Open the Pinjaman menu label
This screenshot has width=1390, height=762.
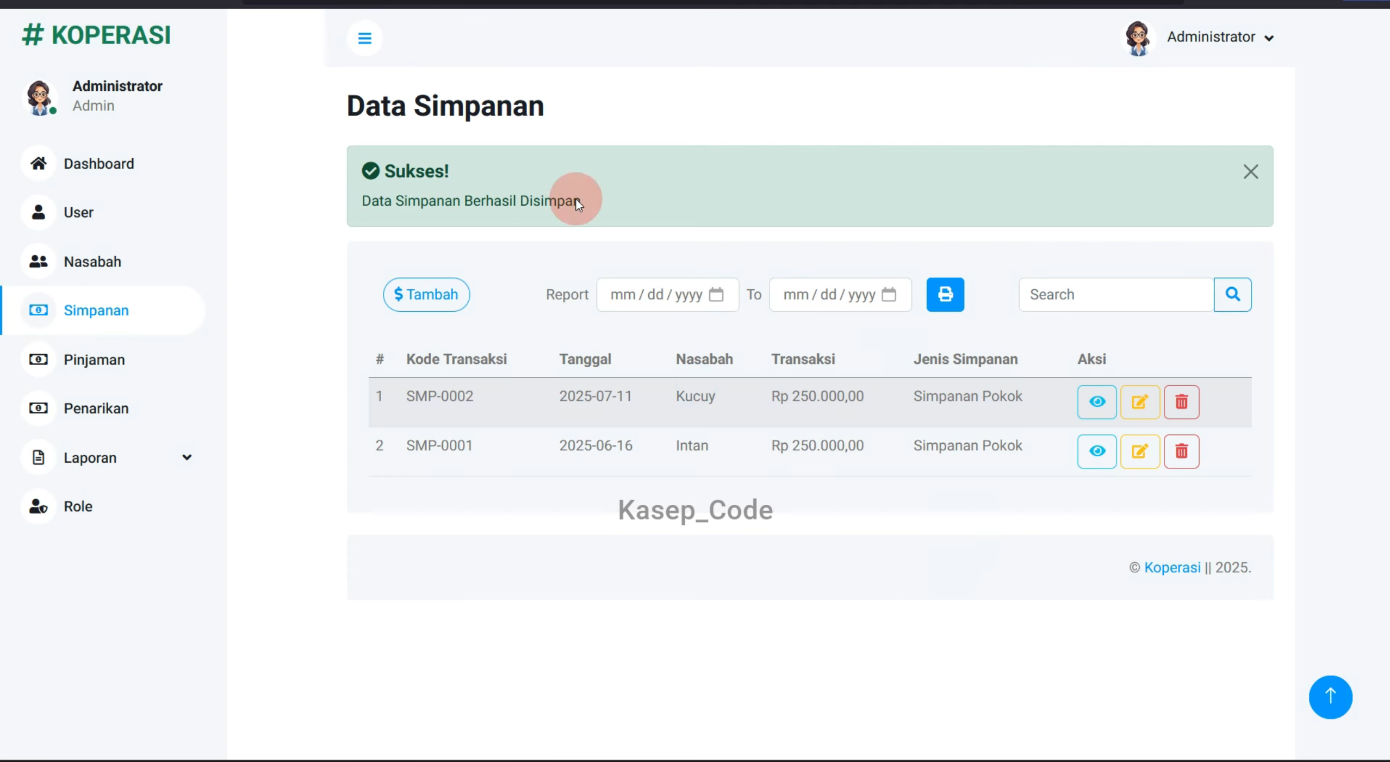(94, 360)
